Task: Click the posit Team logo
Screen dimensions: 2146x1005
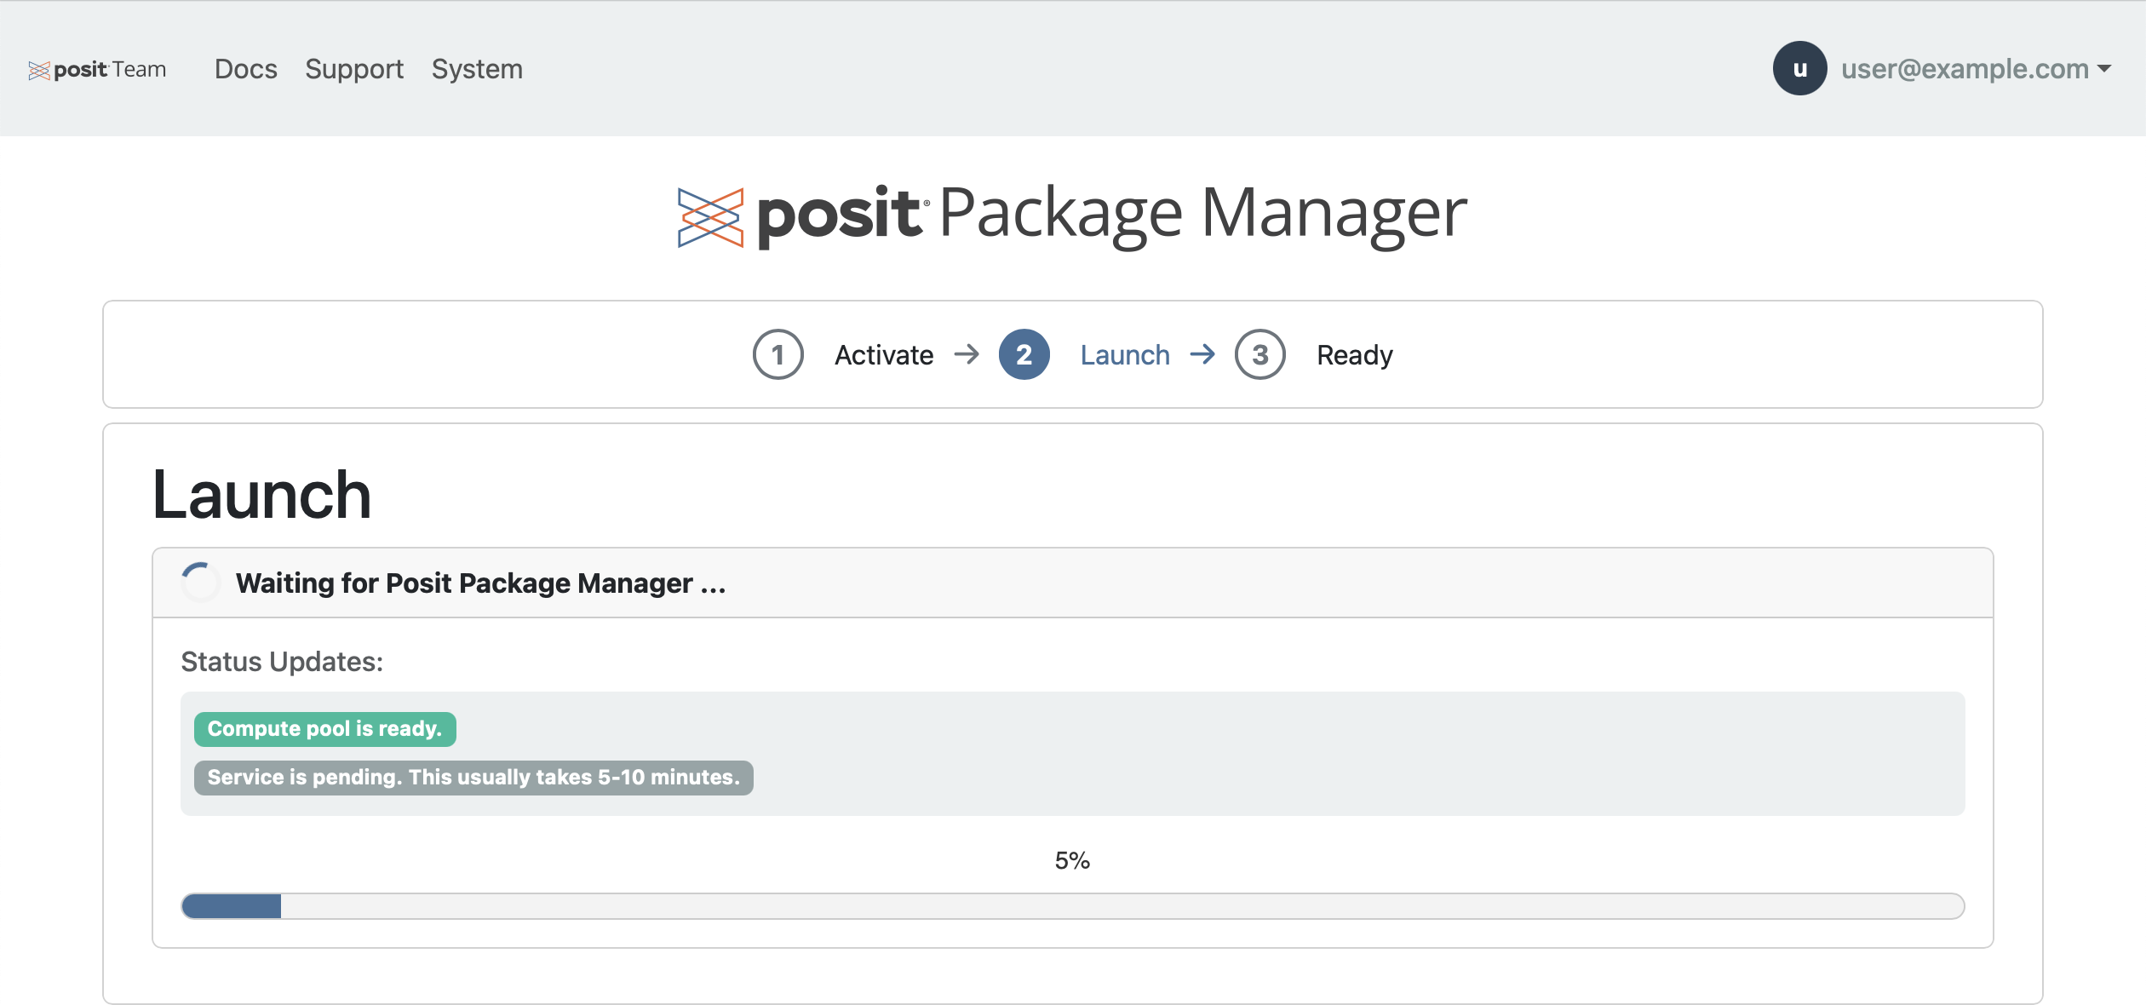Action: coord(97,69)
